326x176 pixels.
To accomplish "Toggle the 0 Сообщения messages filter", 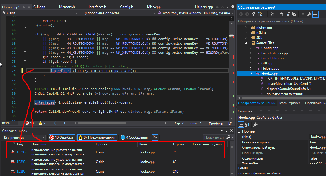I will (134, 137).
